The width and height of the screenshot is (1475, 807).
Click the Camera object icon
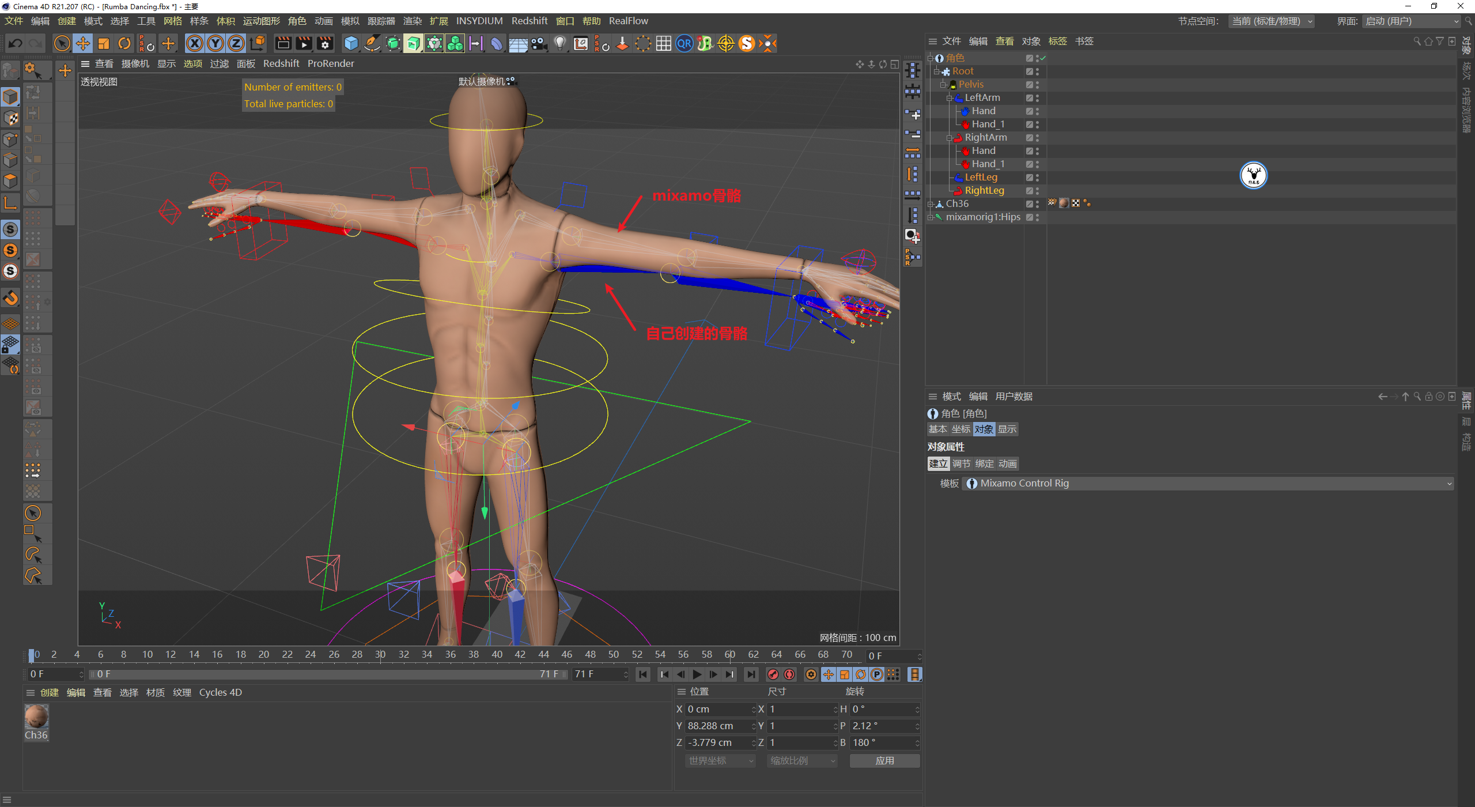(539, 43)
